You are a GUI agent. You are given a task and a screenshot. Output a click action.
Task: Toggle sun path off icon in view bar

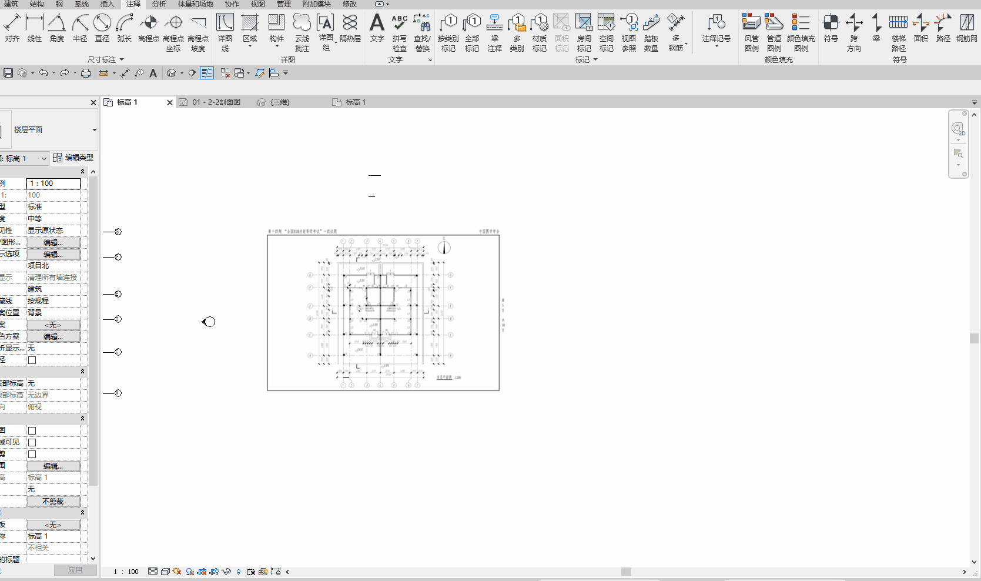177,572
